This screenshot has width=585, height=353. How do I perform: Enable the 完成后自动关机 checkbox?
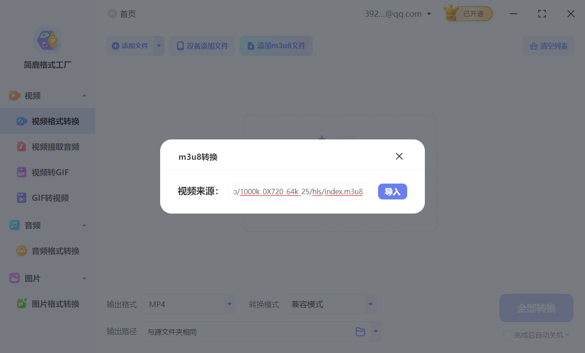coord(508,335)
